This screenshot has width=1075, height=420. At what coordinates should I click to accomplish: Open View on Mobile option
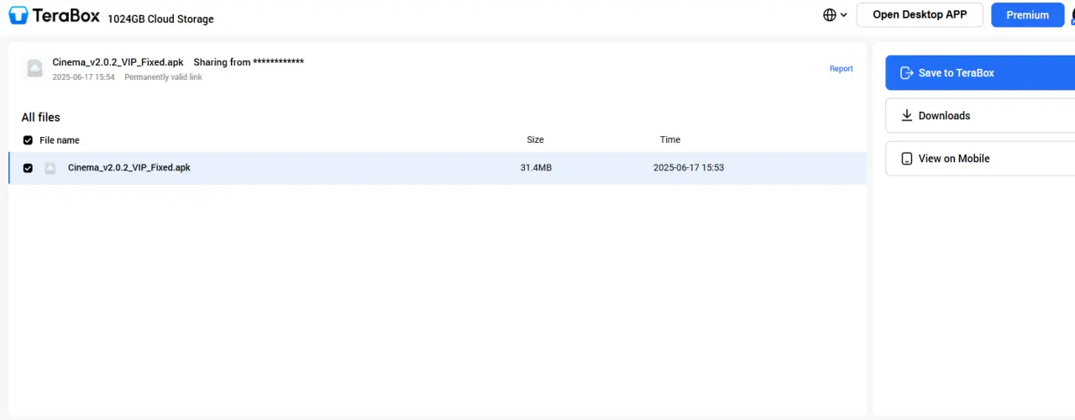980,159
